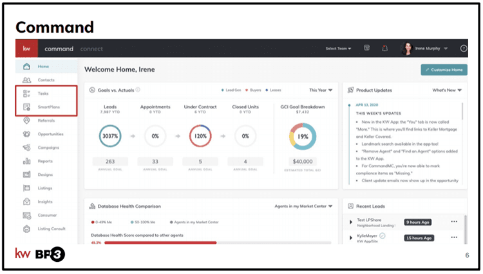The height and width of the screenshot is (274, 483).
Task: Click the 33 annual goal field
Action: 155,162
